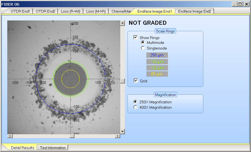This screenshot has width=251, height=152.
Task: Choose 250X Magnification
Action: (136, 102)
